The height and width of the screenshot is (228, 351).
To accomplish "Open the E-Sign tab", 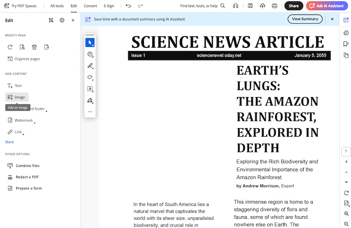I will 109,6.
